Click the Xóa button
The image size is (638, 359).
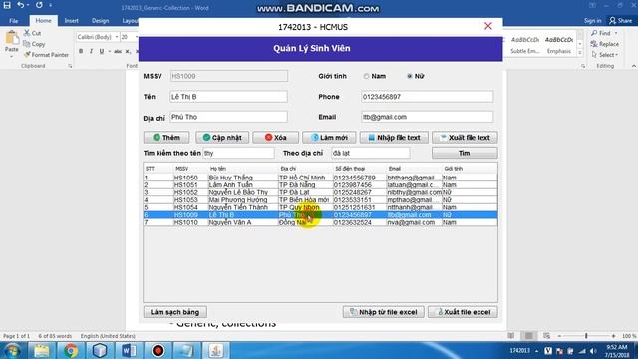(275, 138)
